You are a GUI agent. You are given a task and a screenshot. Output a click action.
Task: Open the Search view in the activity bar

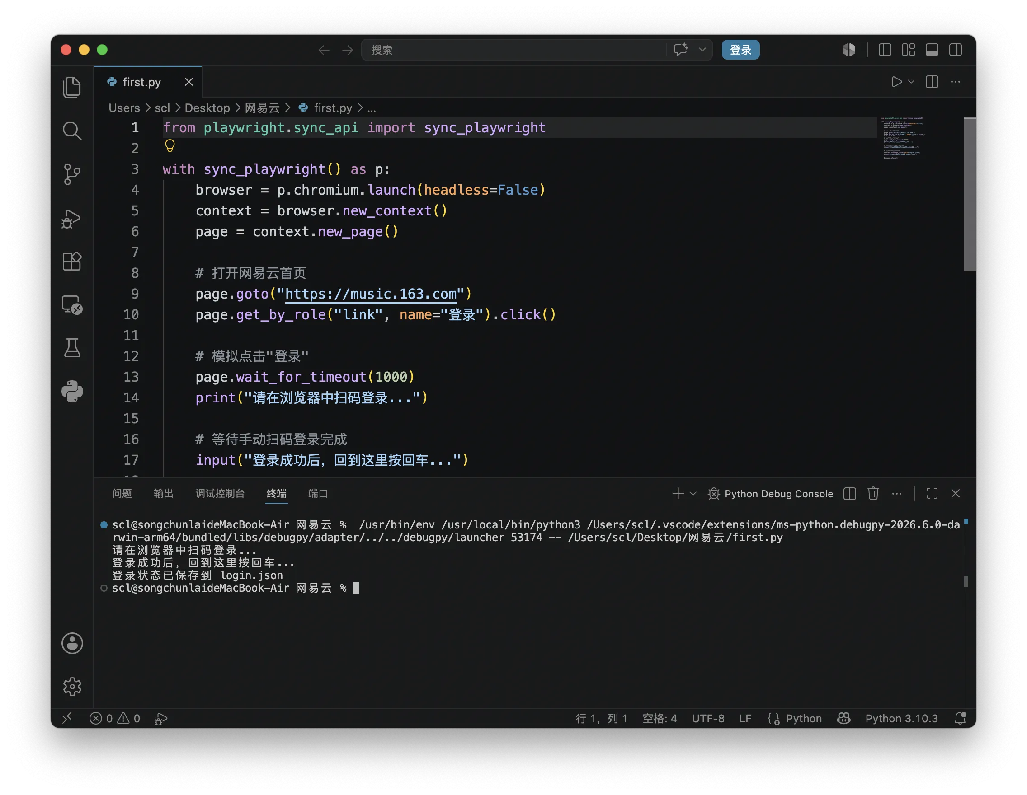72,131
